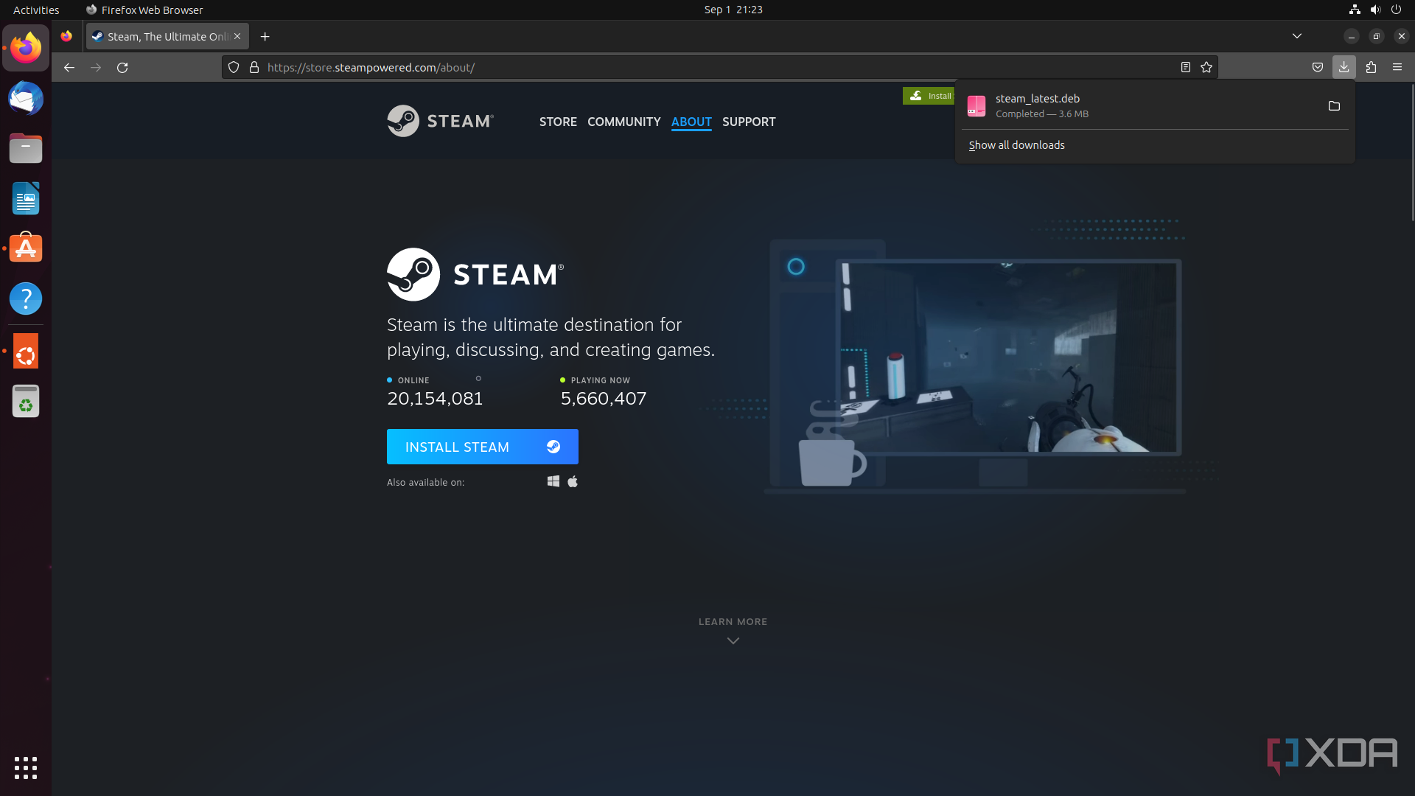Click the LibreOffice Writer icon in dock
The image size is (1415, 796).
click(x=25, y=199)
